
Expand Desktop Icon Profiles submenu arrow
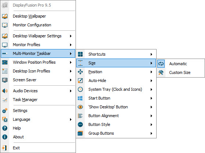(x=71, y=71)
